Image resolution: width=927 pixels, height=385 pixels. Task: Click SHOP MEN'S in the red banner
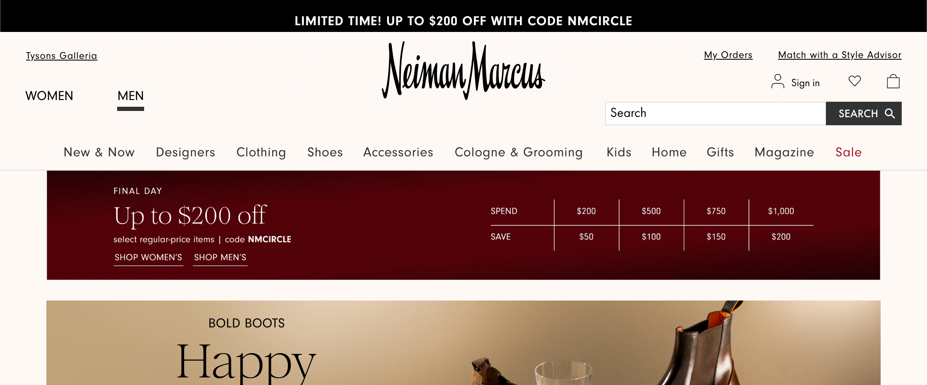tap(220, 257)
